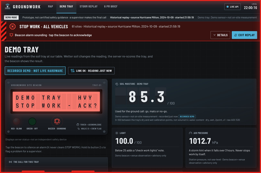Screen dimensions: 261x173
Task: Click the link icon in LINK OK pill
Action: pos(73,71)
